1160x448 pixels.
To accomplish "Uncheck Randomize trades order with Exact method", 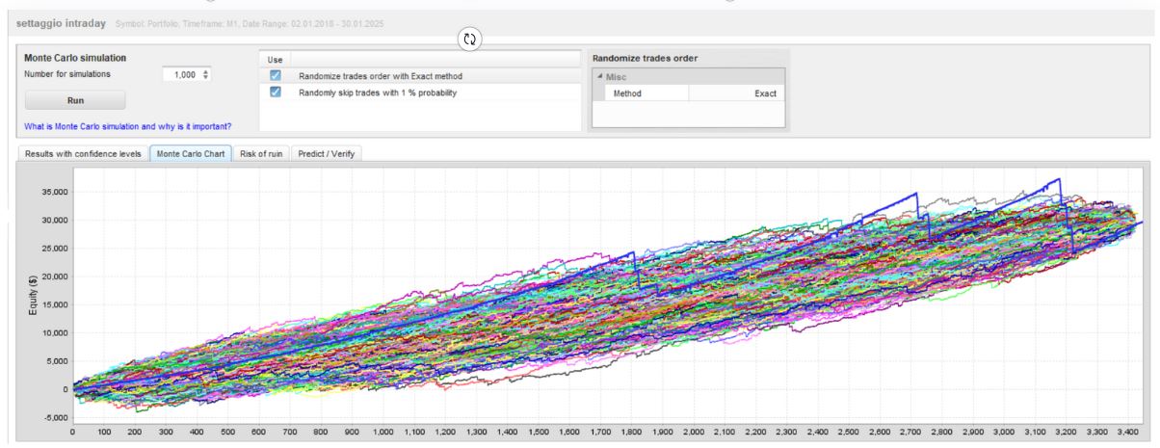I will (x=276, y=75).
